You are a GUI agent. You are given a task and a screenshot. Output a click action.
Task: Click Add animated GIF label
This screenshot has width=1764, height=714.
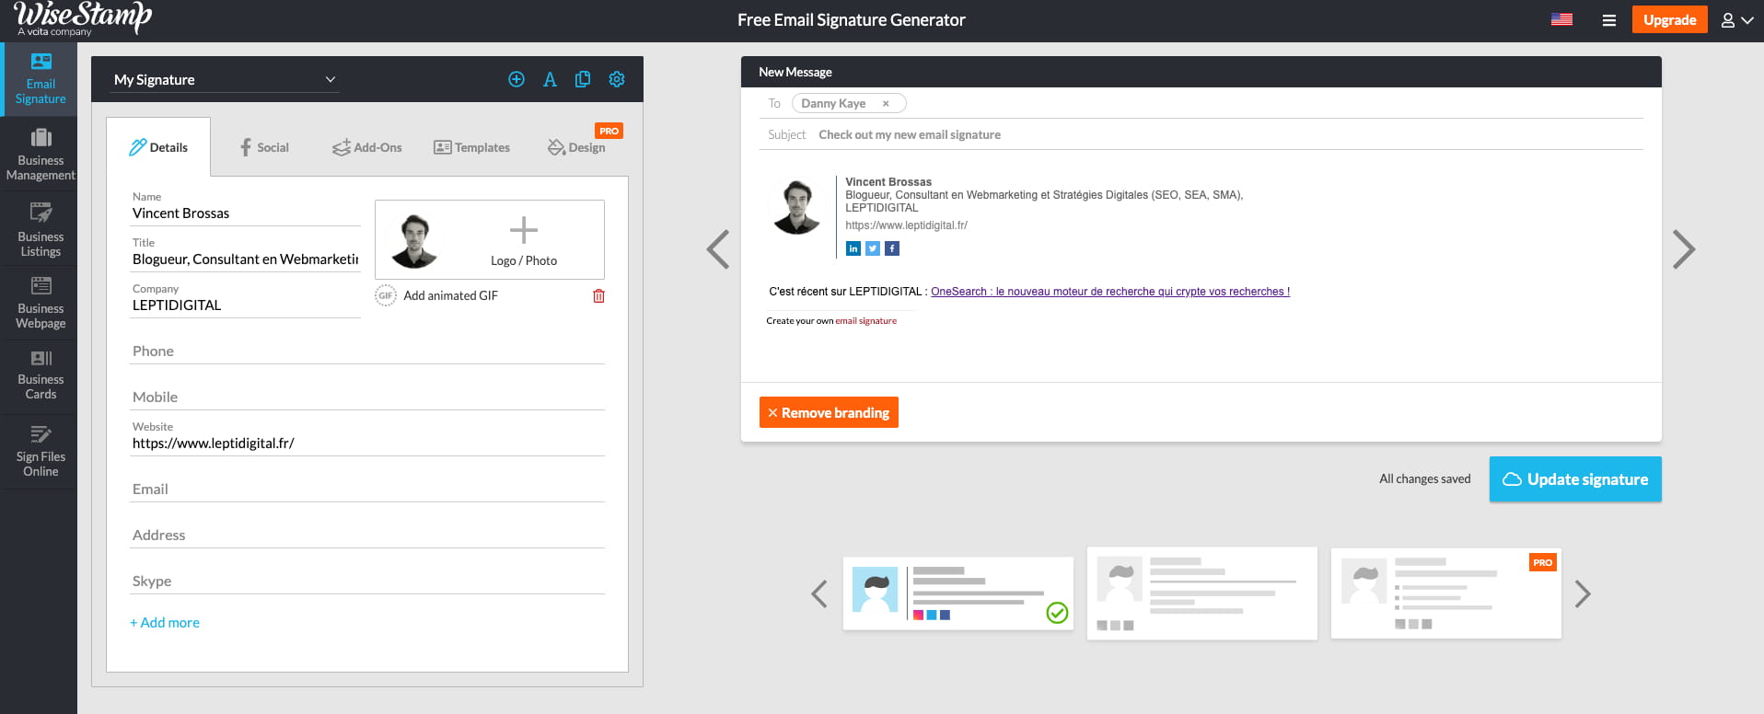[450, 295]
